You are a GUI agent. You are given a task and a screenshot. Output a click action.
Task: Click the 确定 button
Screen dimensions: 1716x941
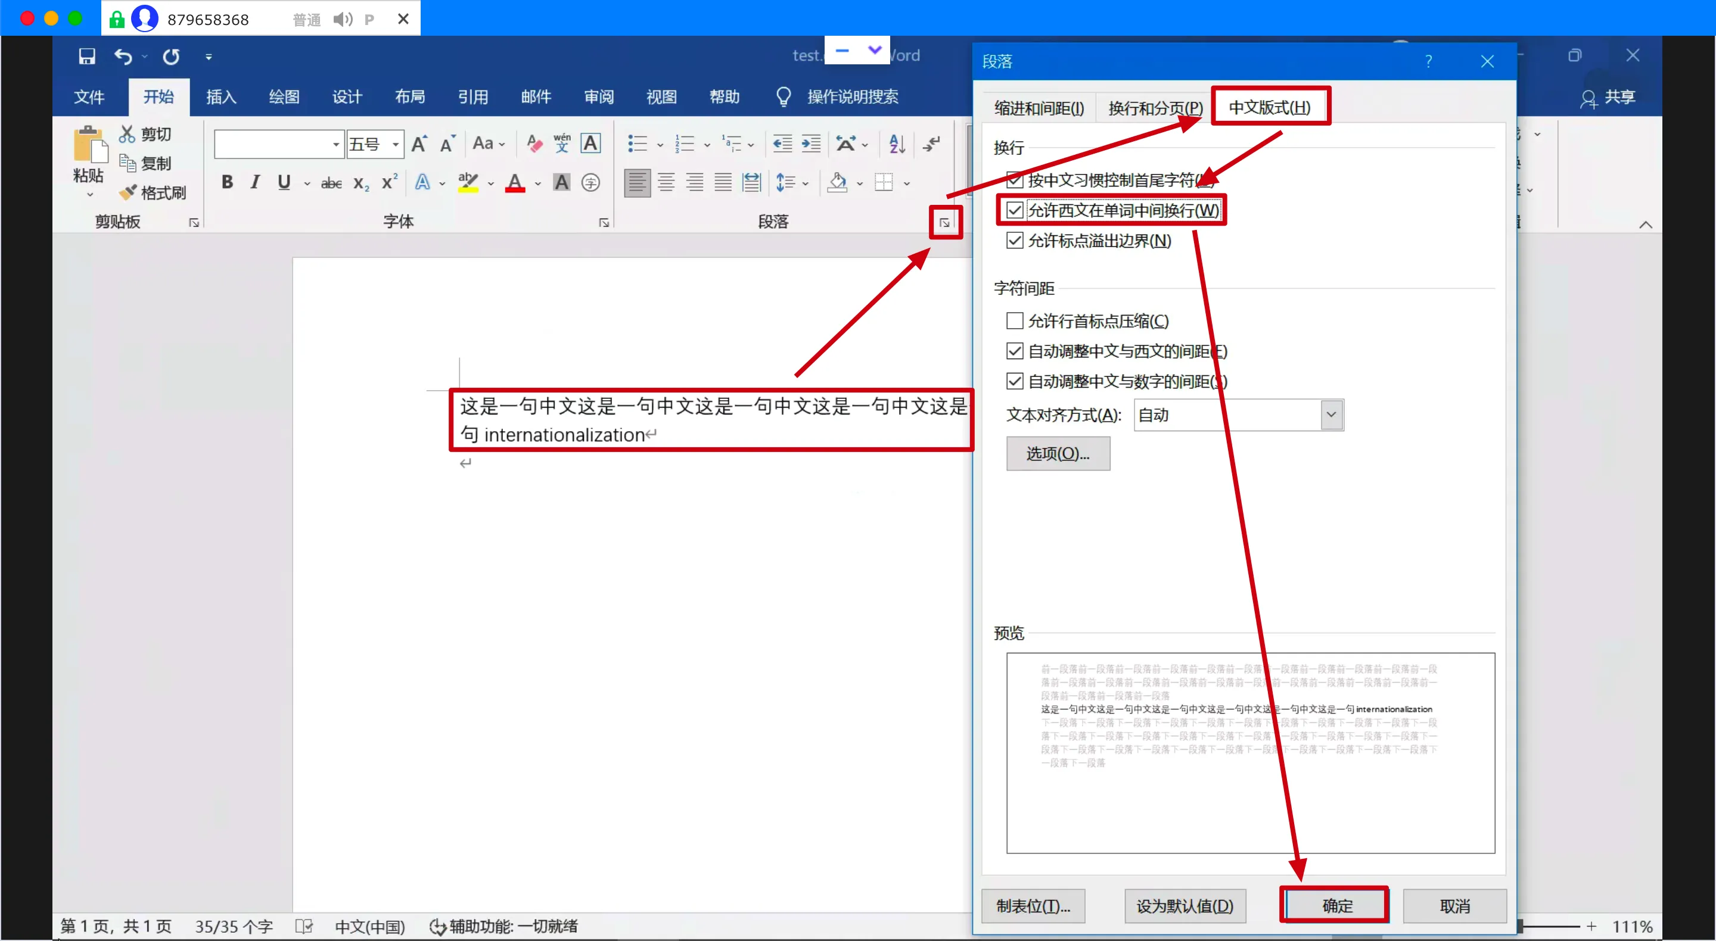point(1336,906)
